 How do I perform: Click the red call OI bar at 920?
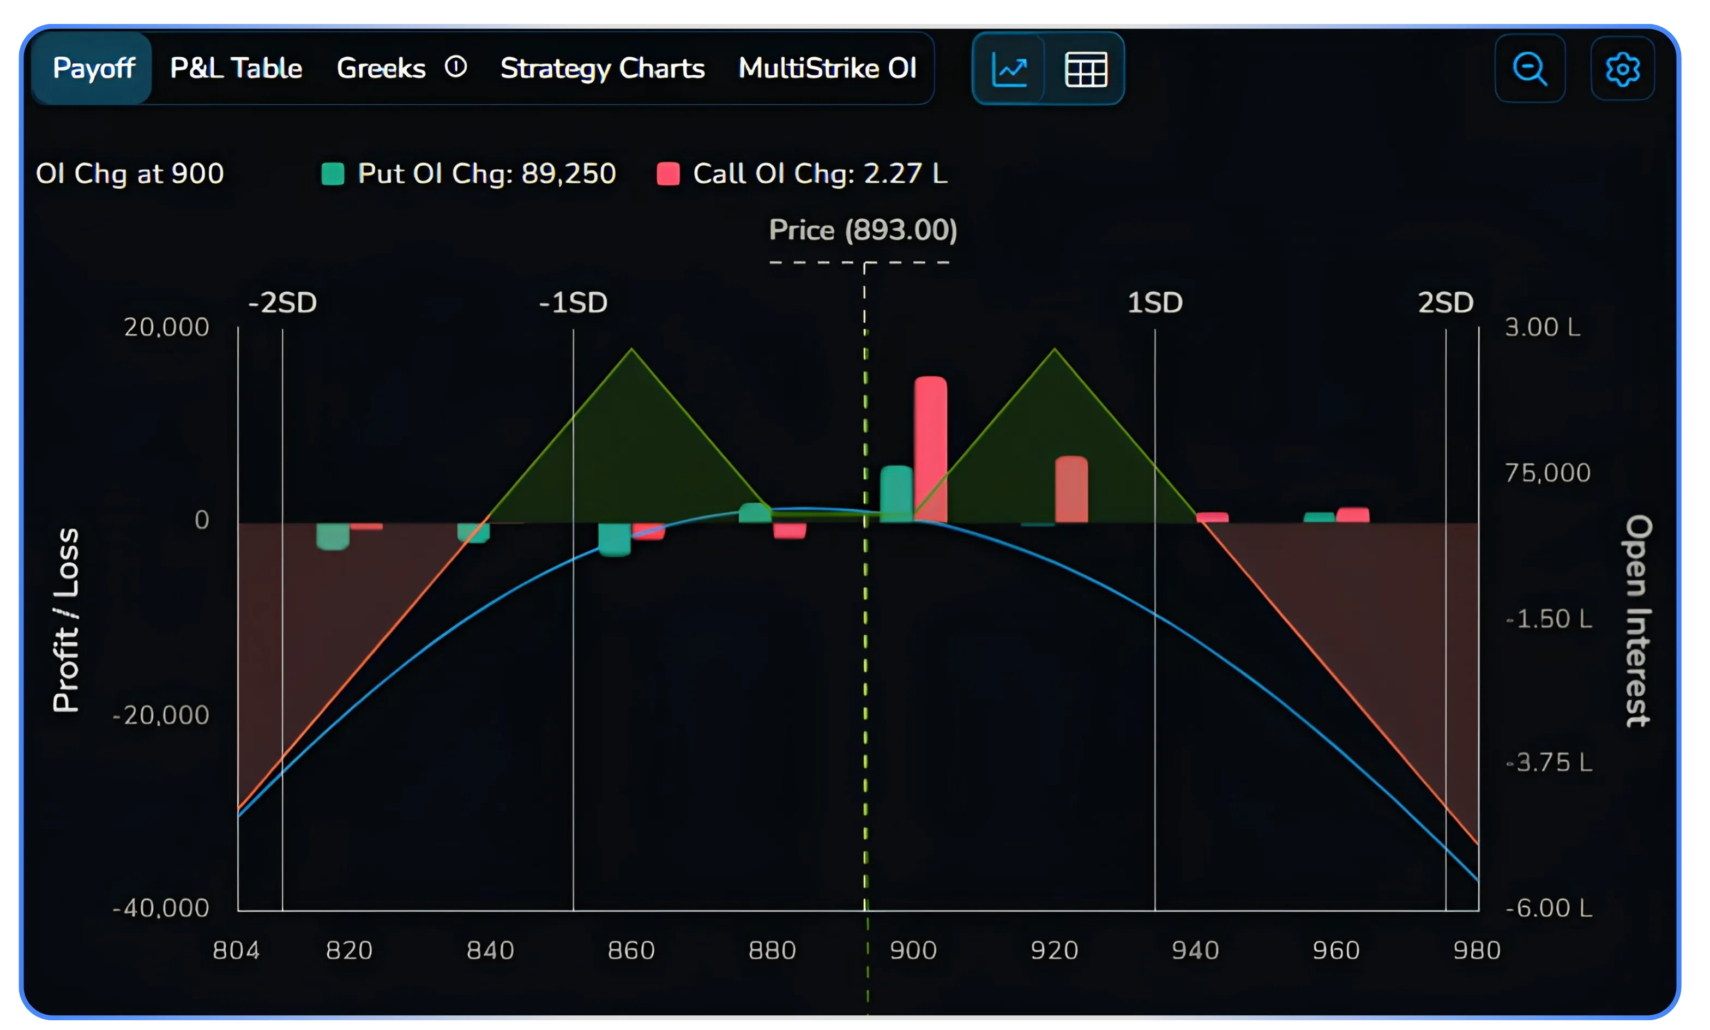pyautogui.click(x=1071, y=489)
